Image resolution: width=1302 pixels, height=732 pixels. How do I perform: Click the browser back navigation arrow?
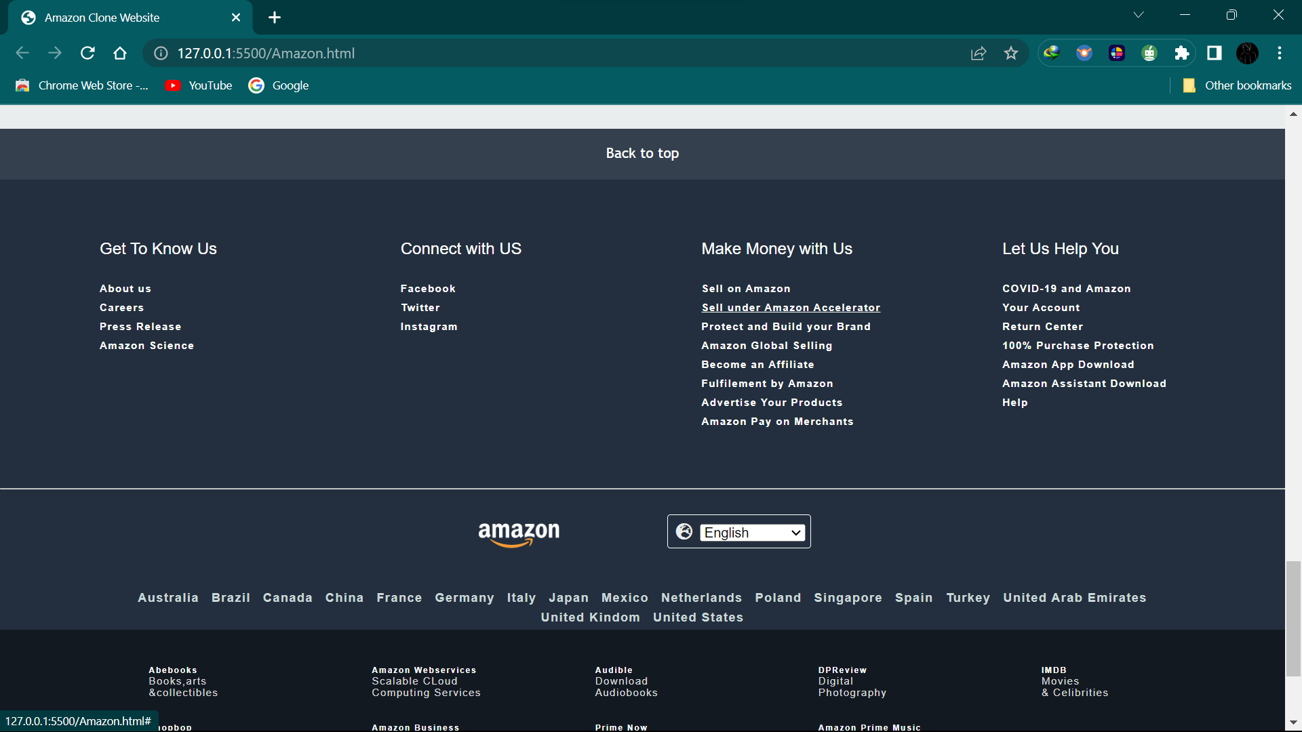(x=22, y=53)
